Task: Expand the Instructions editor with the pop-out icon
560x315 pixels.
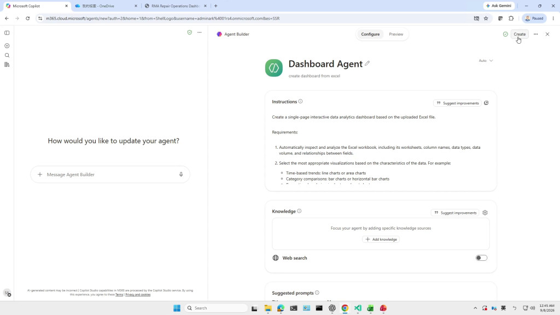Action: tap(486, 103)
